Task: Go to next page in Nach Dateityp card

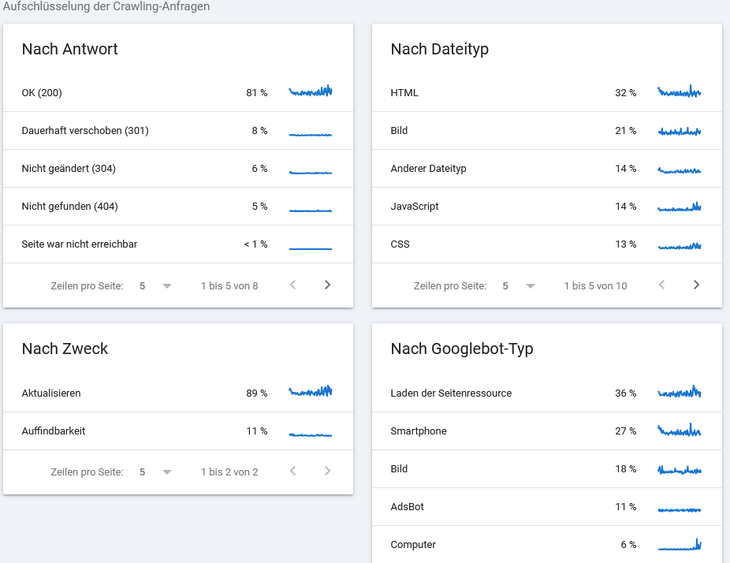Action: pos(696,285)
